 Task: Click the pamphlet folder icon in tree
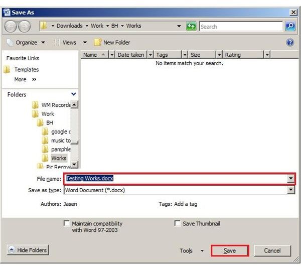(45, 149)
